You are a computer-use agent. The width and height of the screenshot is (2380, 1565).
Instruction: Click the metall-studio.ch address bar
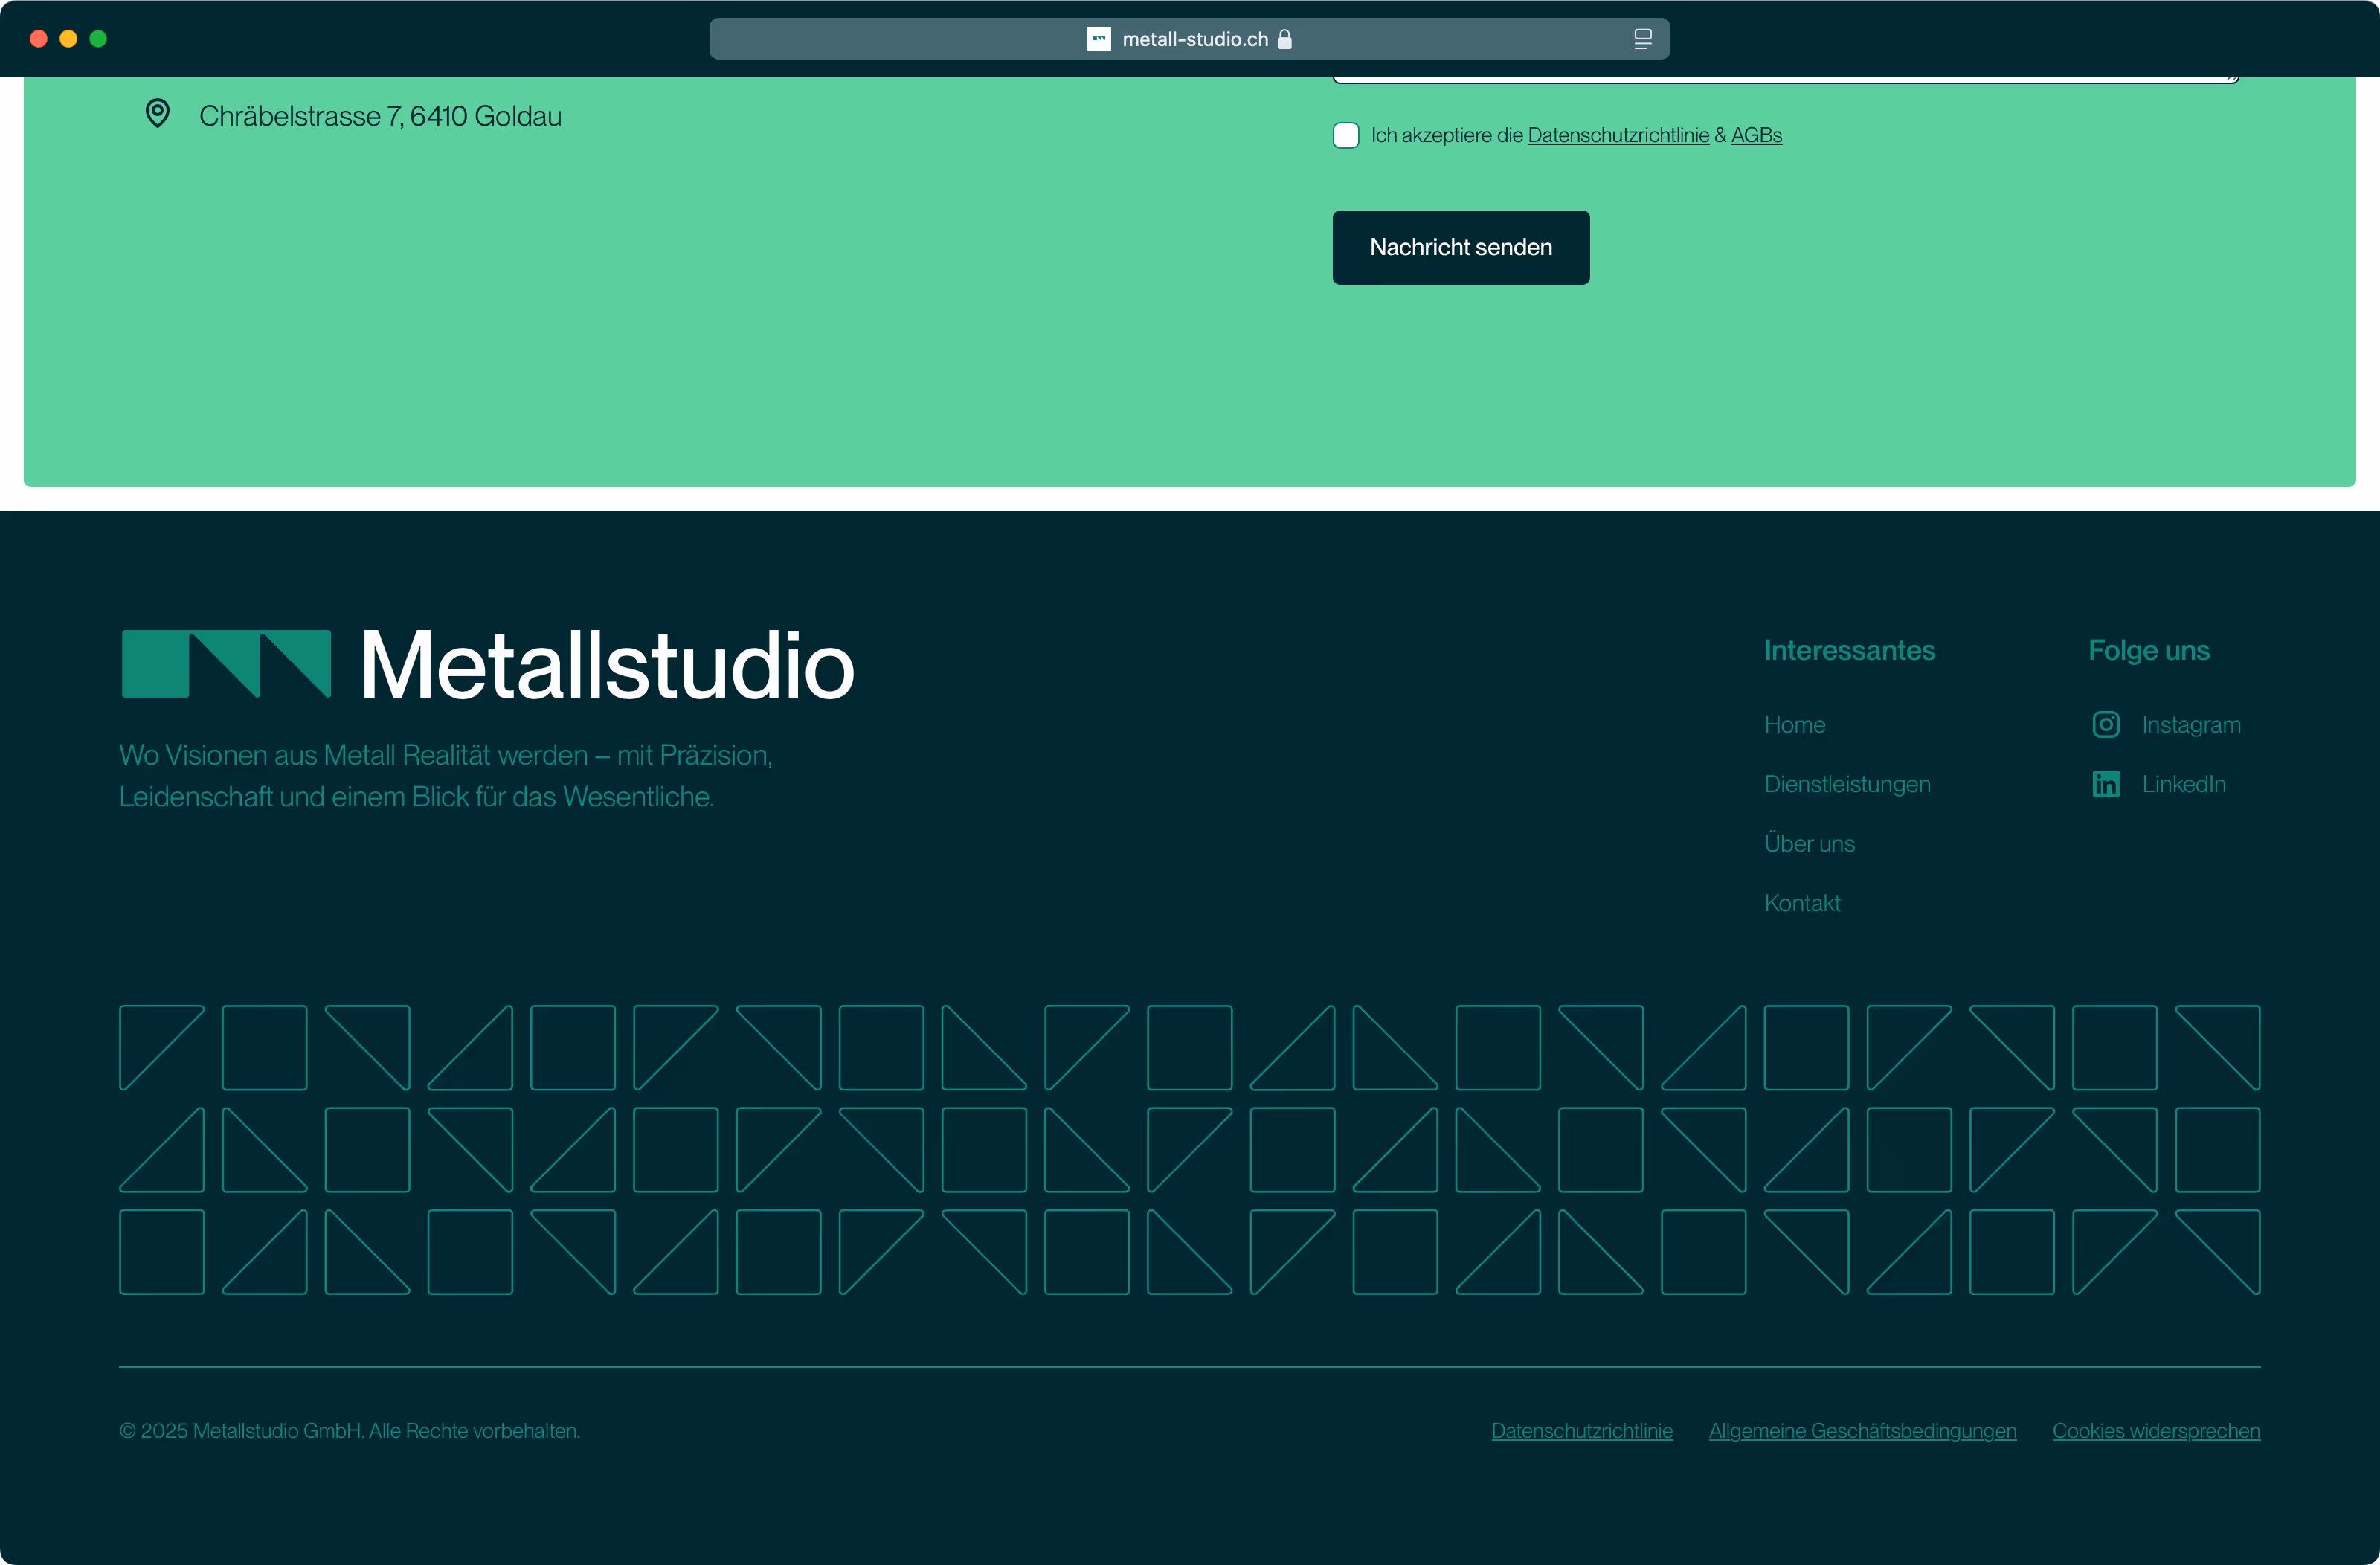click(x=1189, y=39)
